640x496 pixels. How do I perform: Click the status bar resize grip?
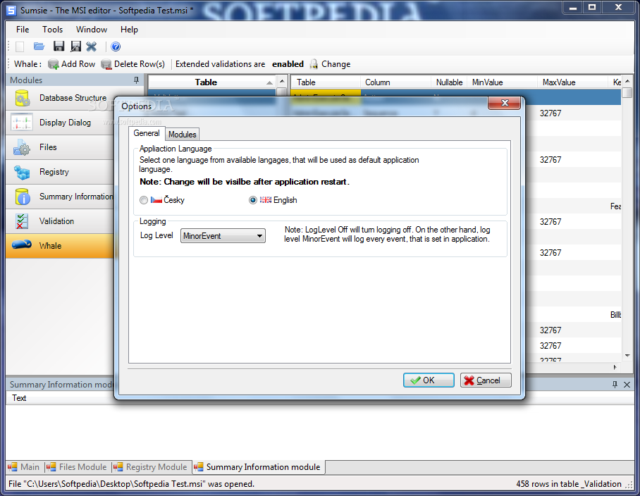tap(629, 485)
